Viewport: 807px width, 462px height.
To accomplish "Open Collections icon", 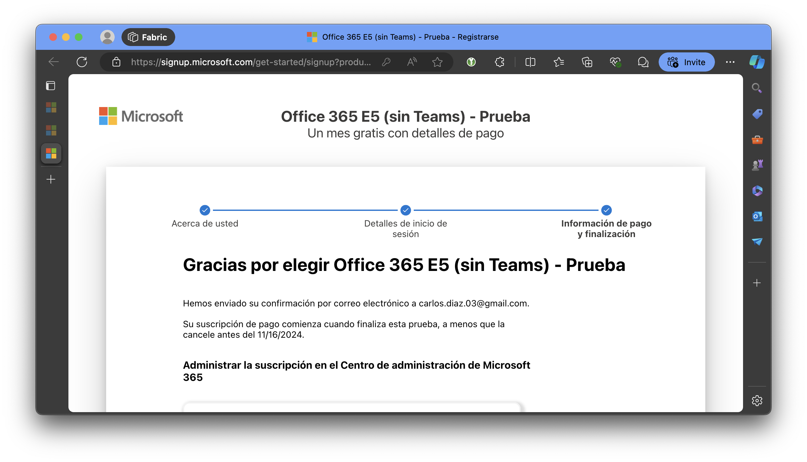I will coord(587,62).
